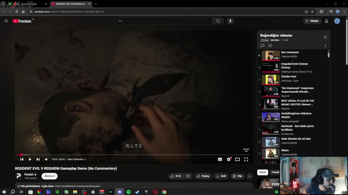The width and height of the screenshot is (348, 195).
Task: Open the notifications bell
Action: (327, 21)
